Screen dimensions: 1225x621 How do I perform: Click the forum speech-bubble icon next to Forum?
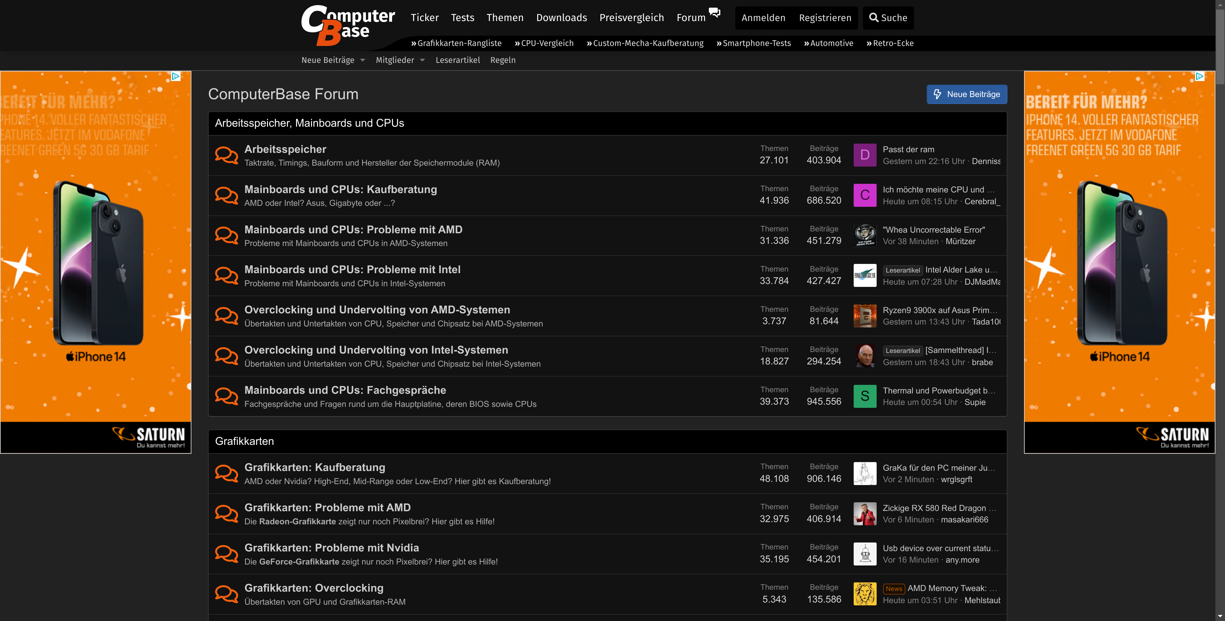[x=714, y=12]
